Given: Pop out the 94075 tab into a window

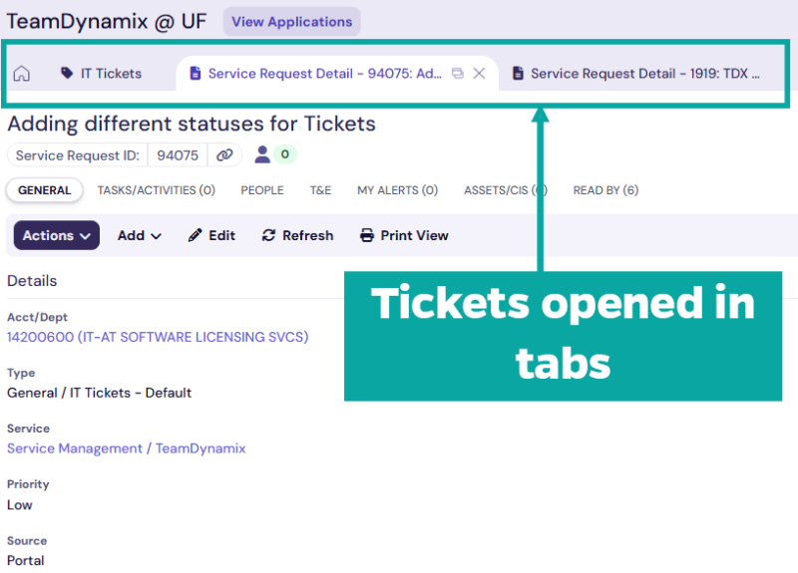Looking at the screenshot, I should tap(458, 73).
